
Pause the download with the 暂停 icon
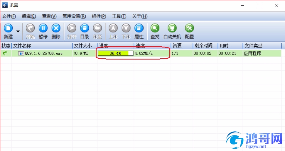[43, 28]
